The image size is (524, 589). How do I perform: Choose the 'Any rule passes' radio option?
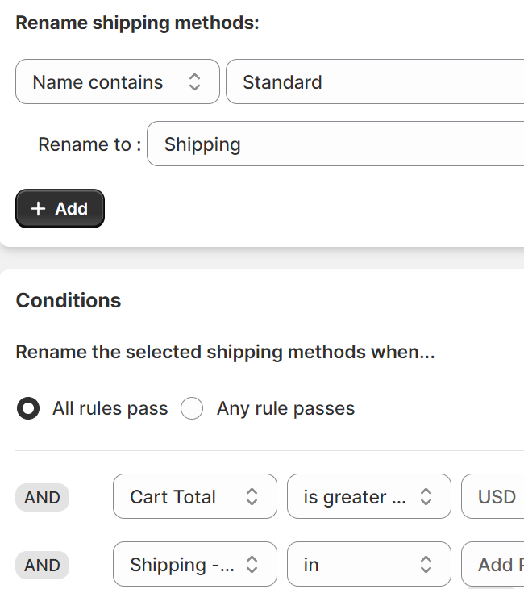192,409
